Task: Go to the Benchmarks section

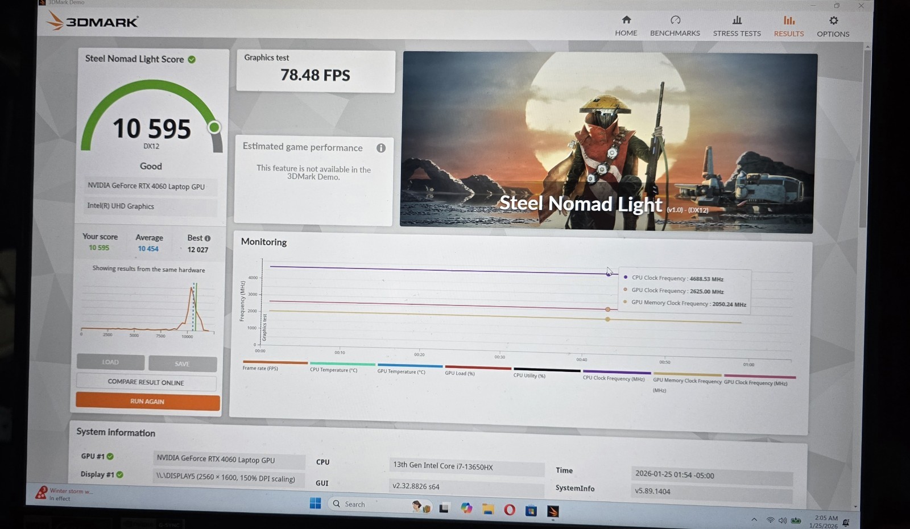Action: click(675, 26)
